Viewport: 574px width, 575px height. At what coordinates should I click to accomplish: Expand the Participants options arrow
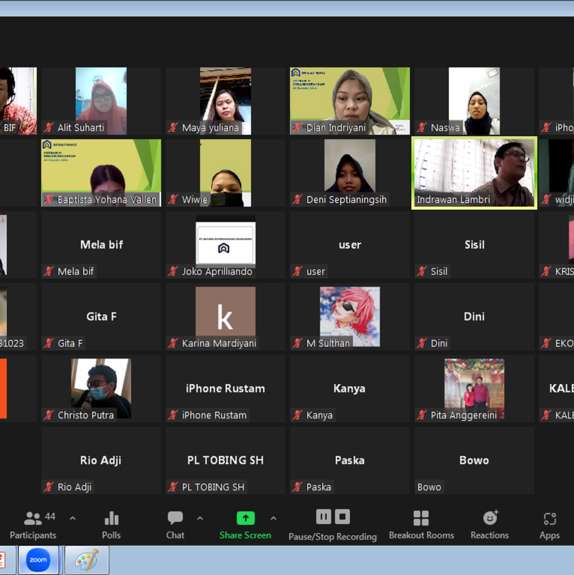[72, 518]
